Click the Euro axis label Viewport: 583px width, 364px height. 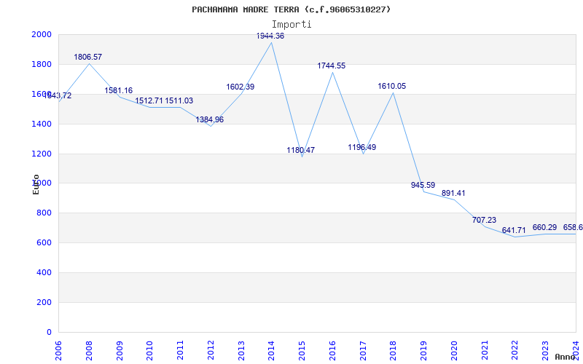point(36,185)
